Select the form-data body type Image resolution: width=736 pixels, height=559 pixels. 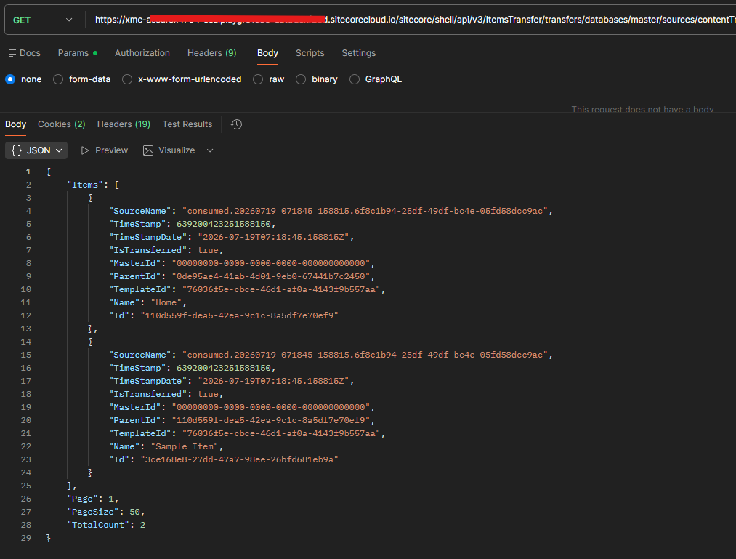point(58,79)
